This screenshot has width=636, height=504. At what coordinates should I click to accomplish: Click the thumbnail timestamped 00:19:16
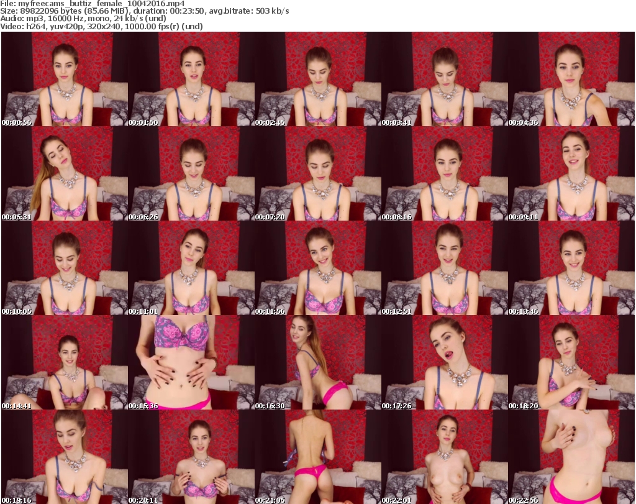click(65, 457)
